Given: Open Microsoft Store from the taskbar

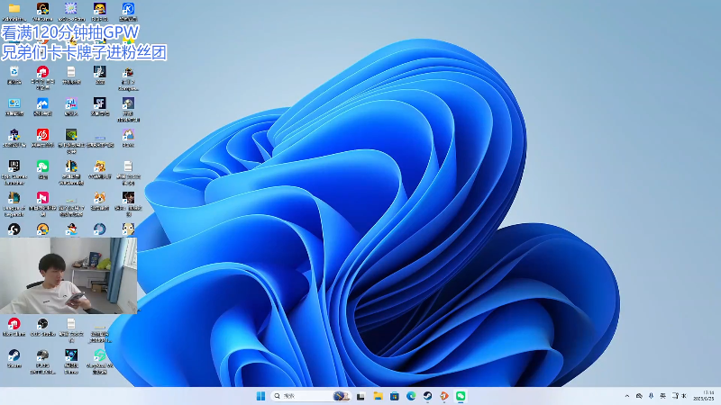Looking at the screenshot, I should [395, 396].
